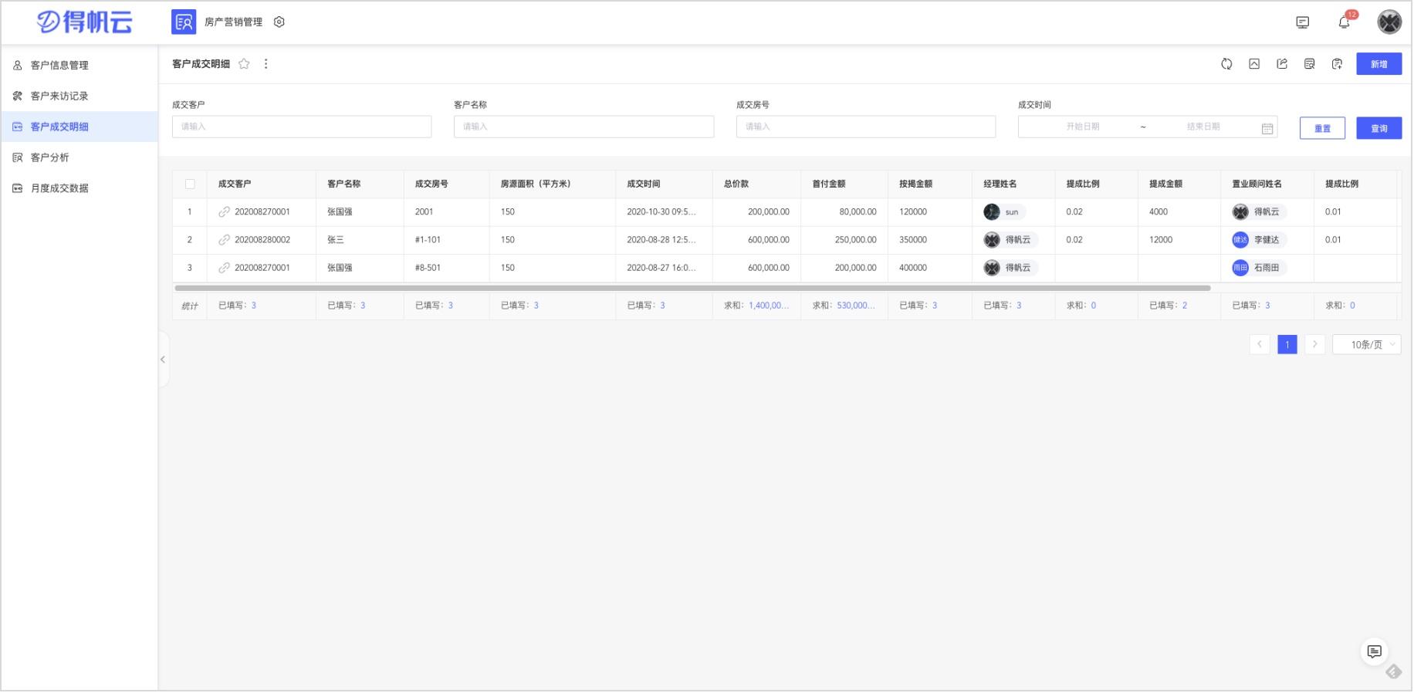This screenshot has height=693, width=1414.
Task: Open 客户信息管理 in sidebar
Action: click(x=79, y=65)
